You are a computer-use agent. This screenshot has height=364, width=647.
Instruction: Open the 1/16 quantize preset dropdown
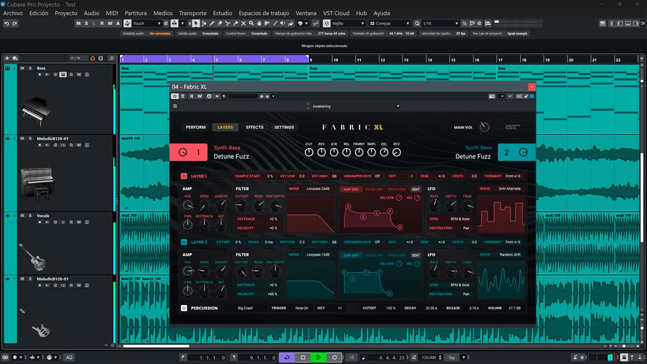click(440, 23)
